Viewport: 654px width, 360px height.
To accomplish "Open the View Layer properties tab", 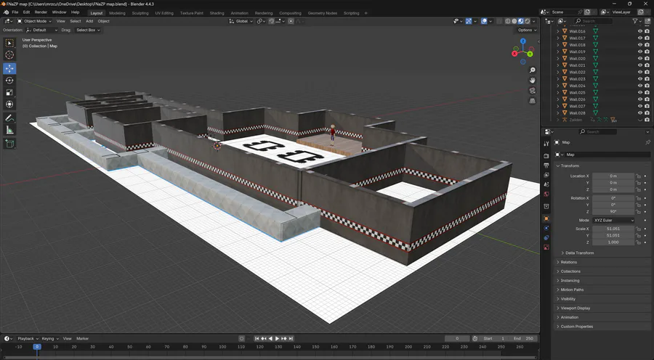I will [x=546, y=175].
